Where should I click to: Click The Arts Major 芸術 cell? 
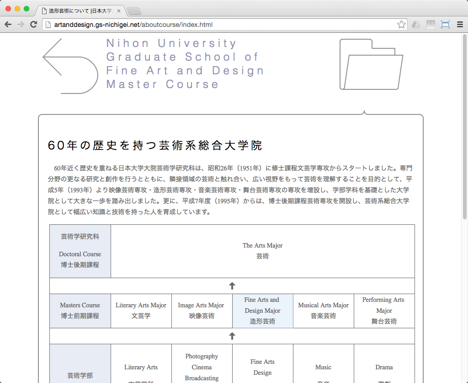point(263,251)
